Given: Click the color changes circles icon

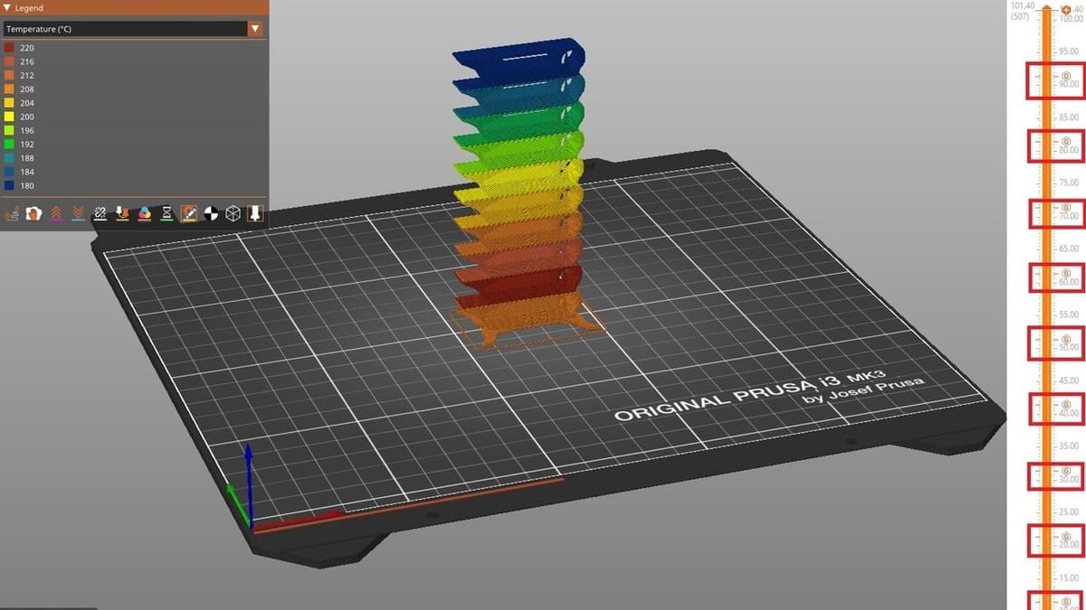Looking at the screenshot, I should (145, 214).
